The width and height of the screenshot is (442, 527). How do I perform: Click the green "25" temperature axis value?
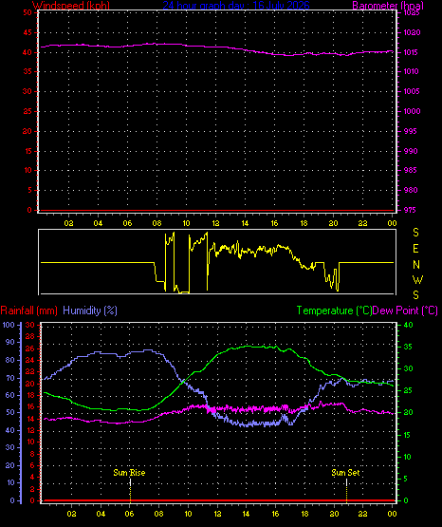[408, 391]
